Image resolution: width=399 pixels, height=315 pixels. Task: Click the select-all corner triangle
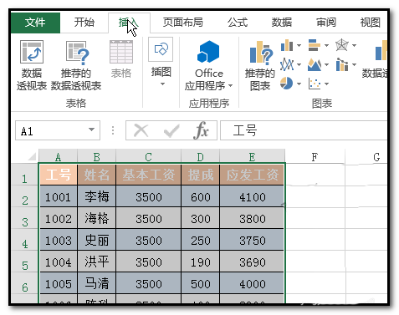click(32, 157)
